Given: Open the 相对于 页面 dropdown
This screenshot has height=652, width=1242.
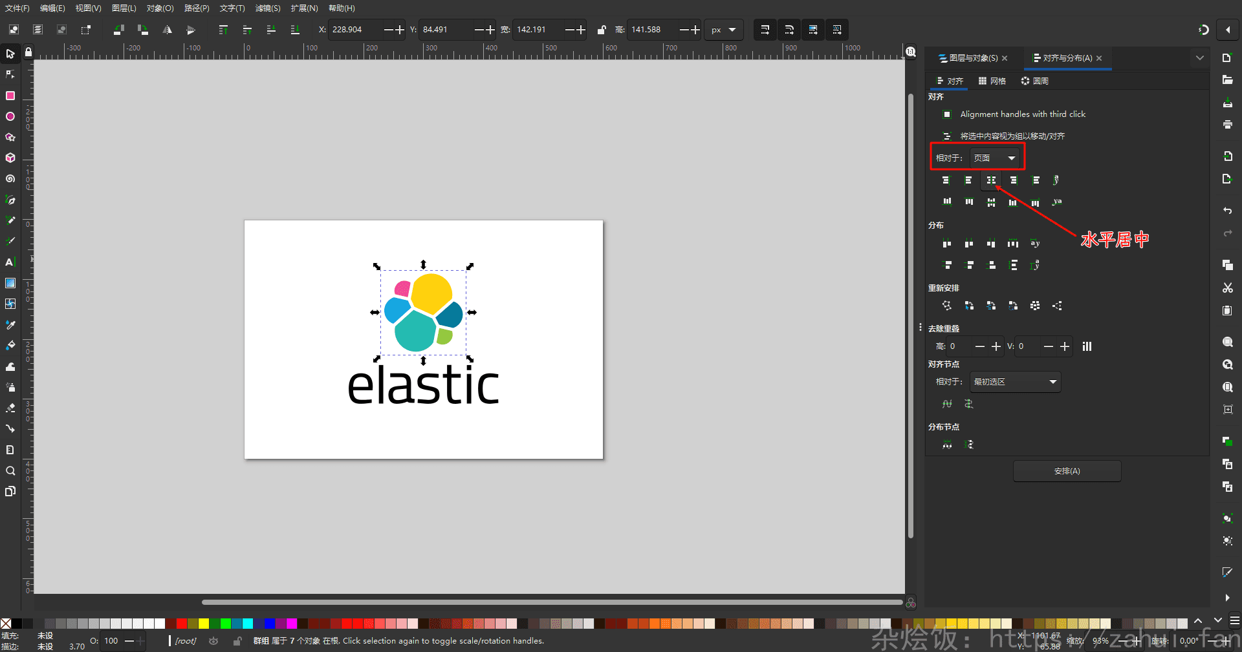Looking at the screenshot, I should (x=996, y=158).
